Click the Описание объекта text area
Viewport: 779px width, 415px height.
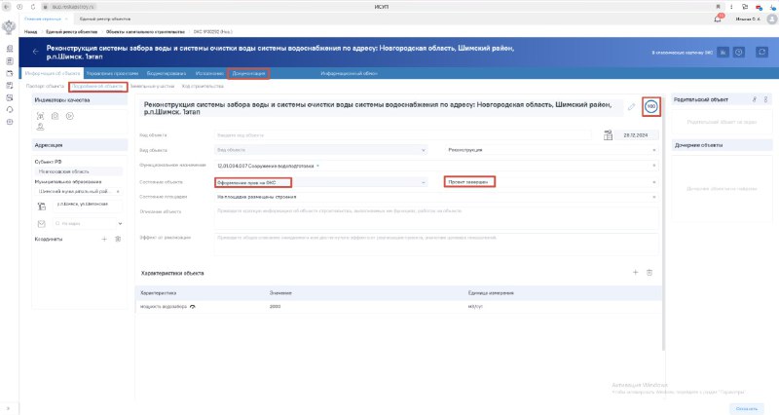[x=436, y=217]
